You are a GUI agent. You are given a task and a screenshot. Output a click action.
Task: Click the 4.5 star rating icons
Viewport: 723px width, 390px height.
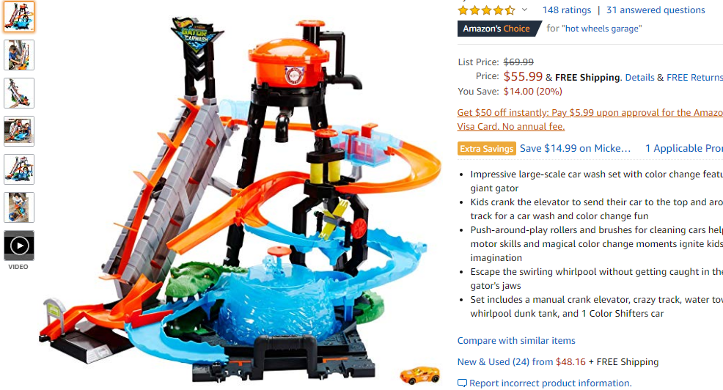pyautogui.click(x=486, y=10)
